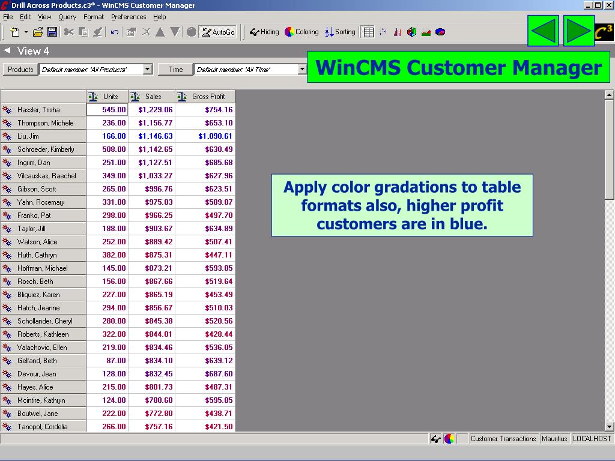Open the All Time dropdown
Viewport: 615px width, 461px height.
tap(302, 70)
